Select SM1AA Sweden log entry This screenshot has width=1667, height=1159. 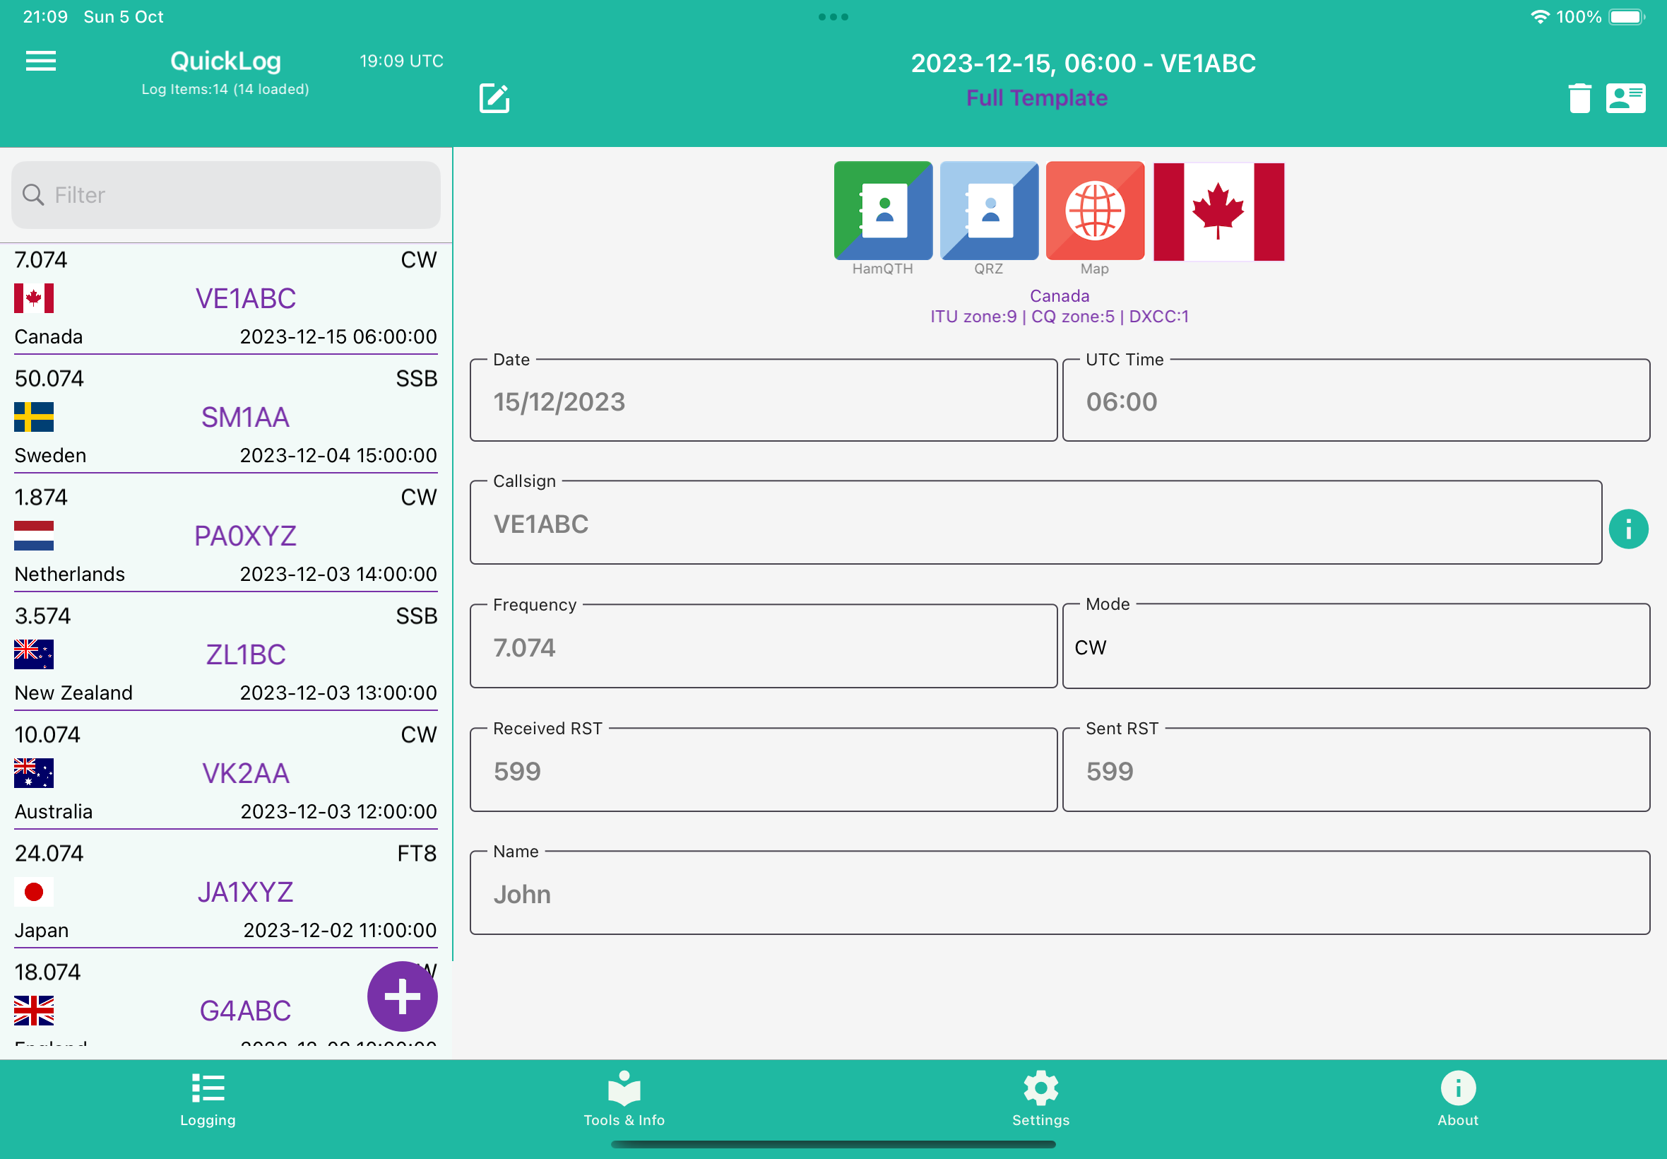tap(226, 418)
